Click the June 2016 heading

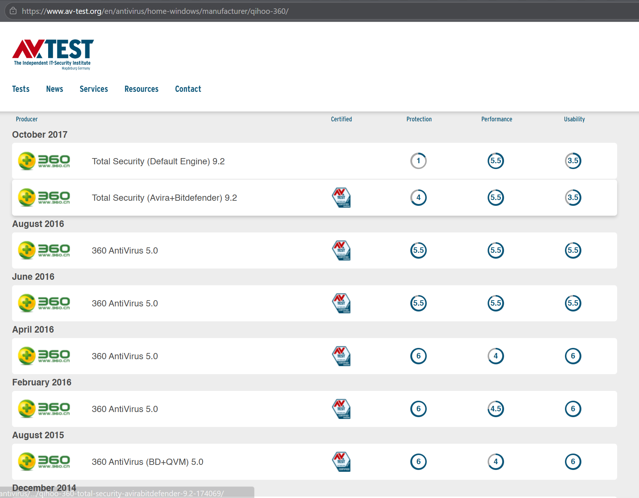(33, 277)
